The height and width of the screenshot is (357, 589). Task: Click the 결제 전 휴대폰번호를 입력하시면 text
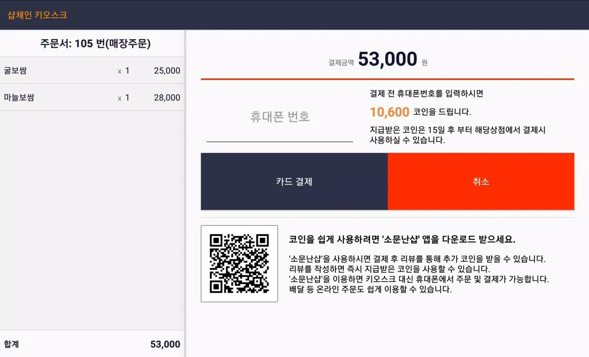(x=426, y=93)
